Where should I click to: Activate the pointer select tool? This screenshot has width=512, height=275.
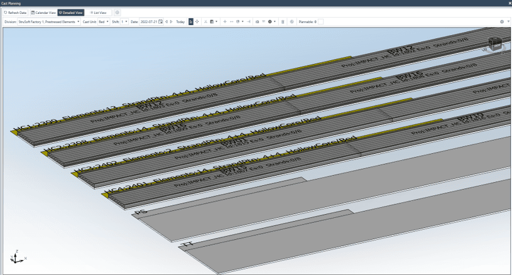tap(191, 22)
